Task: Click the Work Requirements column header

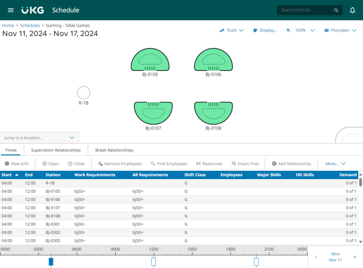Action: tap(95, 175)
